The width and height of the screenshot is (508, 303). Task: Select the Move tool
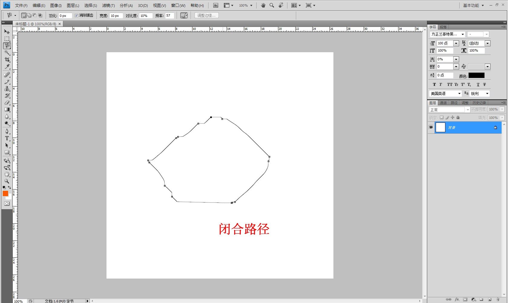[7, 32]
